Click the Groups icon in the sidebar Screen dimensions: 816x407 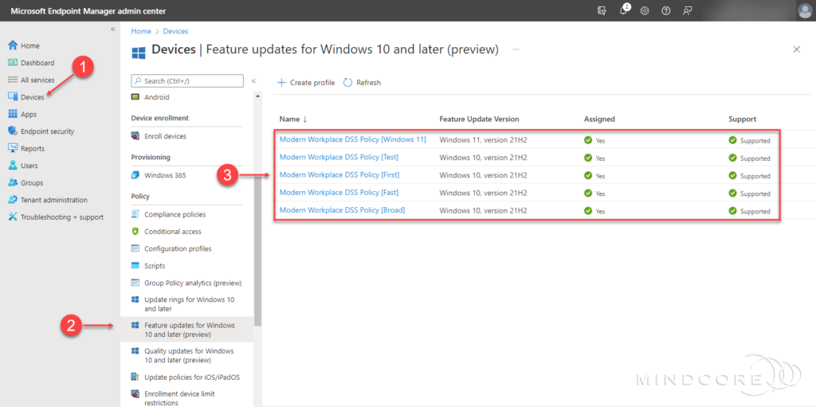[x=13, y=182]
